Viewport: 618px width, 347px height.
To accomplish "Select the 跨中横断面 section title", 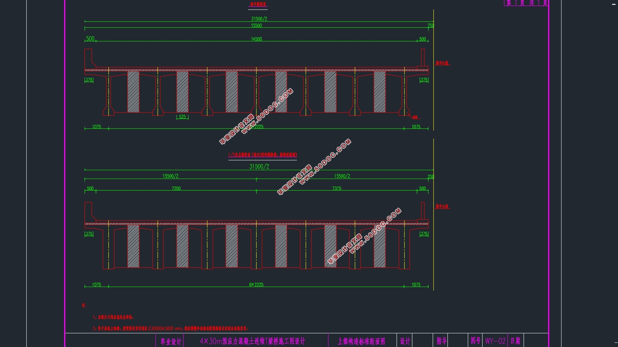I will coord(258,5).
